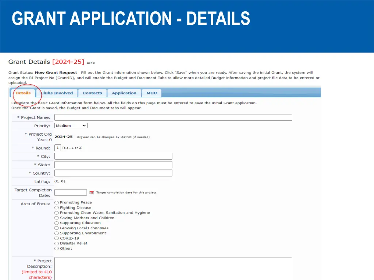Click the Project Name text field

point(173,117)
